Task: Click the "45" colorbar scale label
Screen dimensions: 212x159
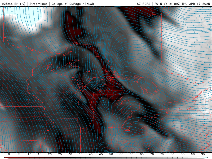Action: tap(101, 154)
